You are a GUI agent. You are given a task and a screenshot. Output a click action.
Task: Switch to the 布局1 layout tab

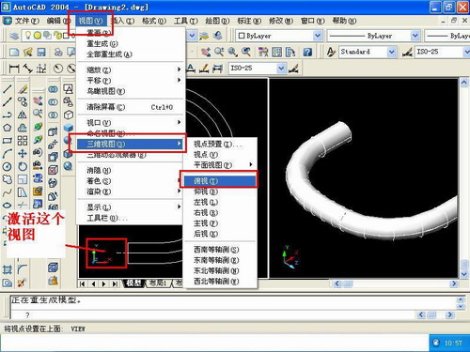[x=158, y=283]
